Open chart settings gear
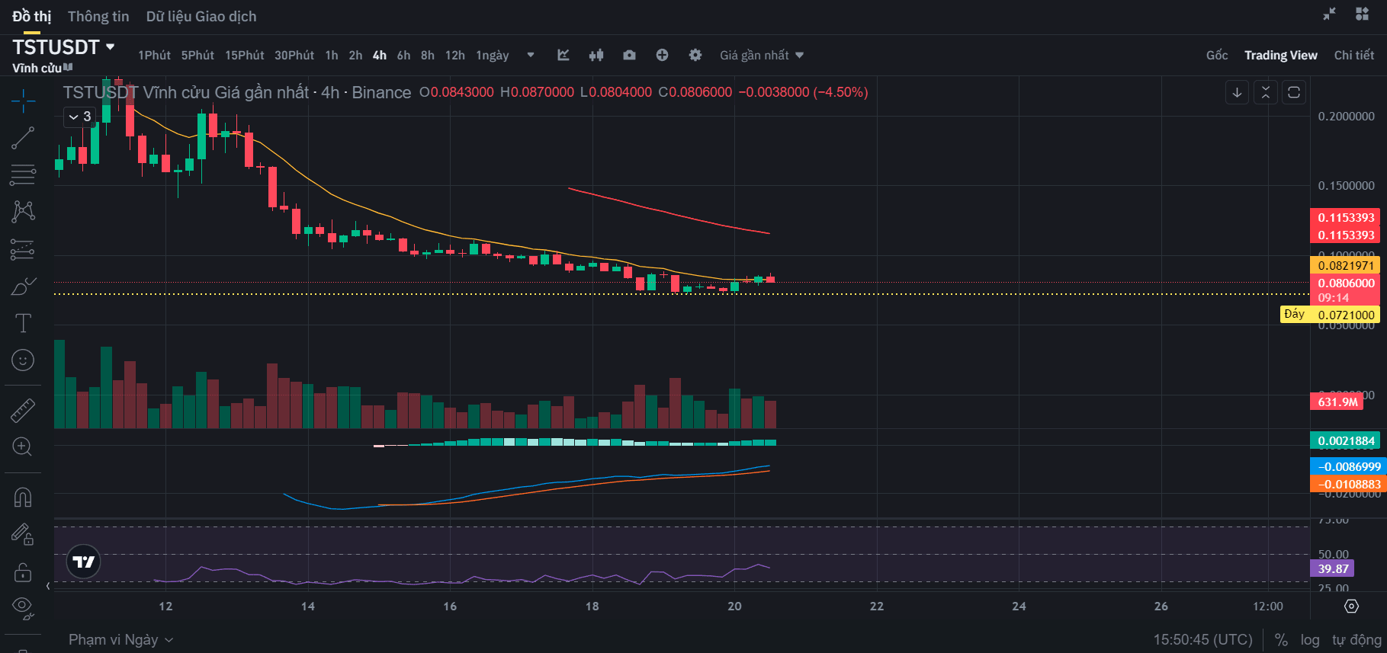Screen dimensions: 1387x653 point(695,55)
